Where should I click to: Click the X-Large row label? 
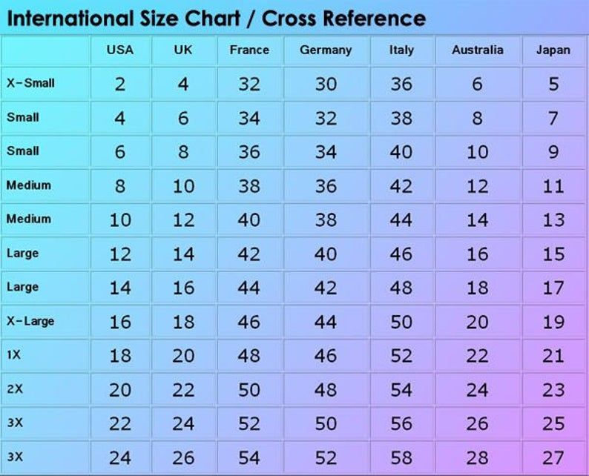point(30,321)
